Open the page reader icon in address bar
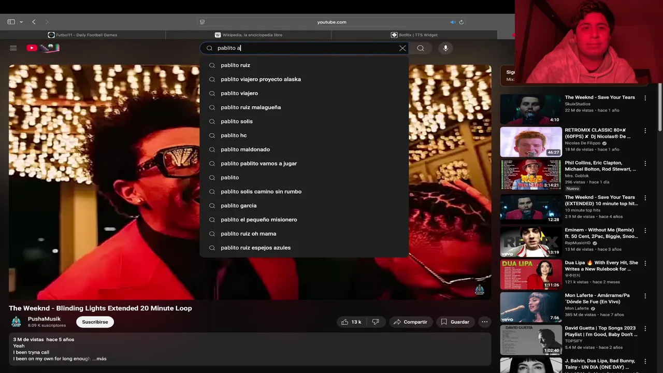This screenshot has width=663, height=373. pos(203,22)
